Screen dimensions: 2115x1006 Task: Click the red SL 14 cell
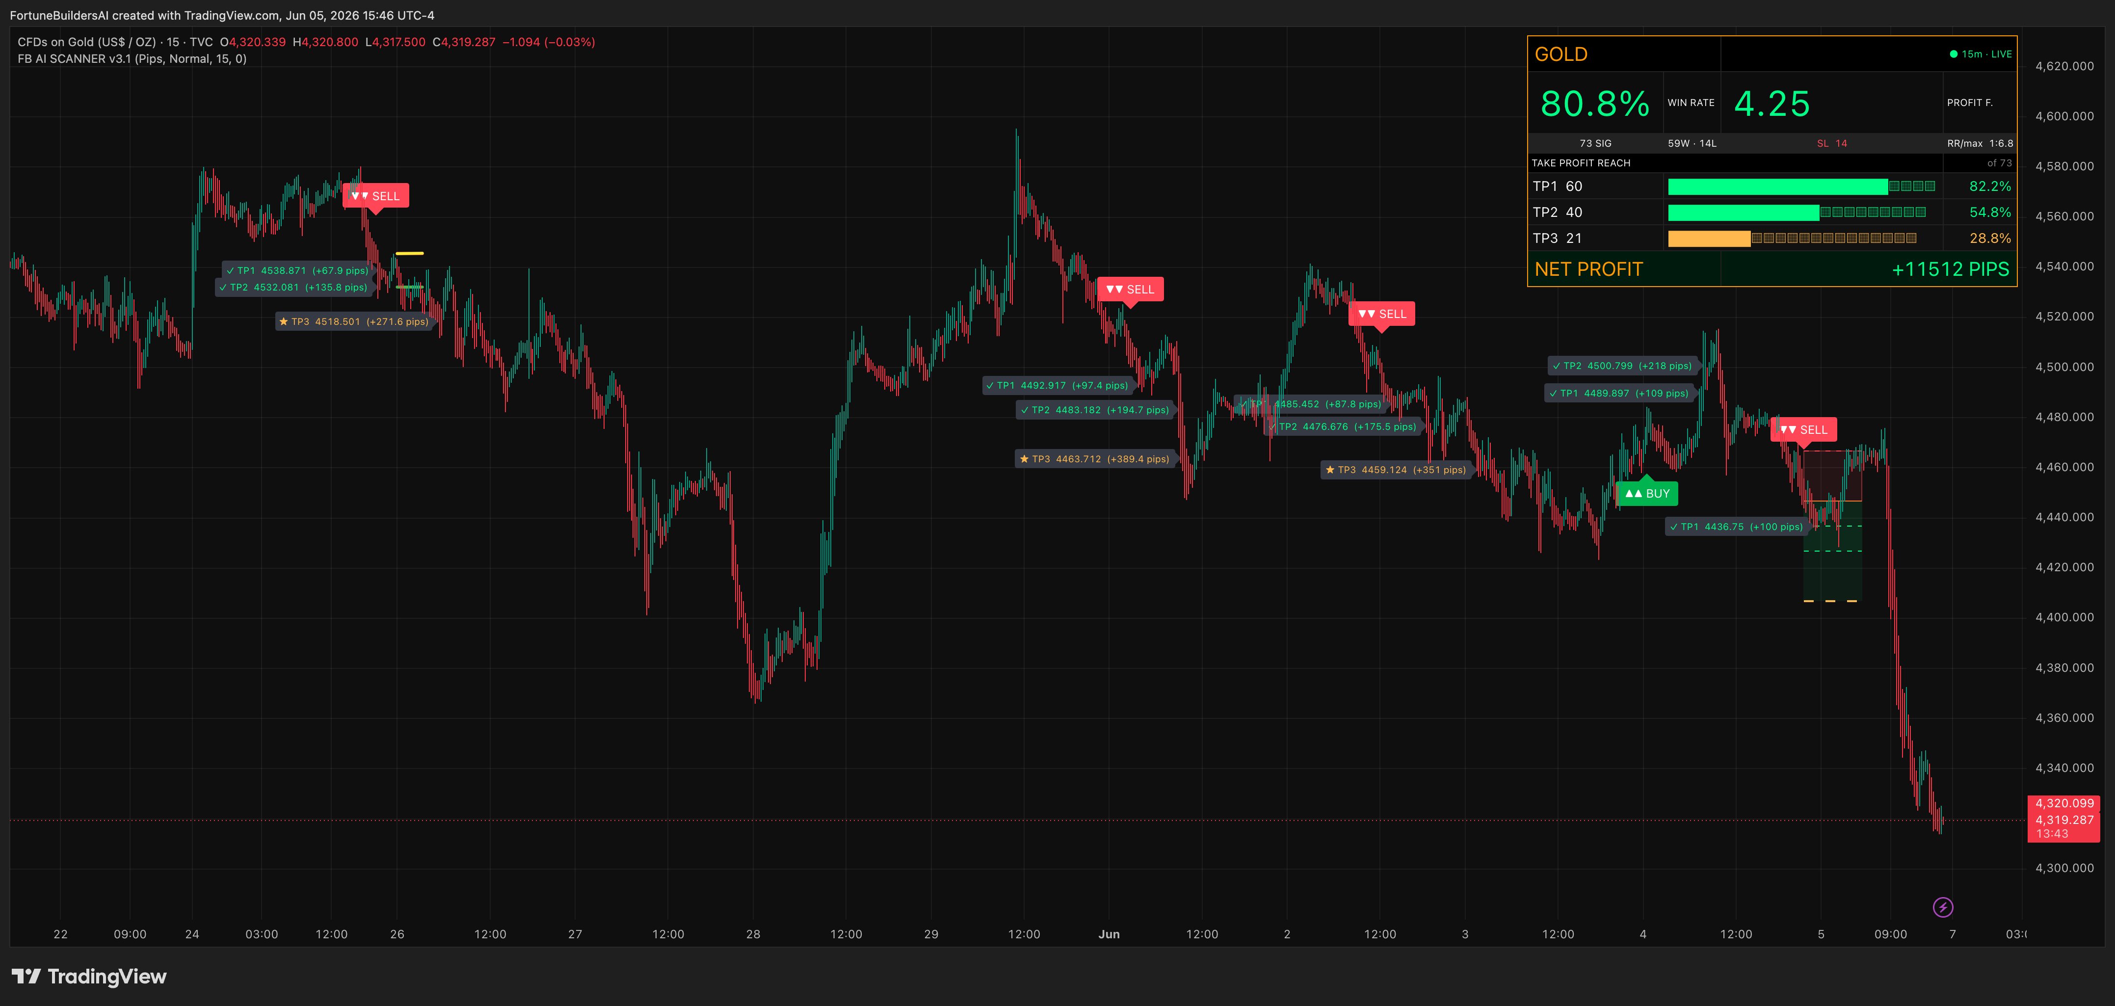point(1832,144)
